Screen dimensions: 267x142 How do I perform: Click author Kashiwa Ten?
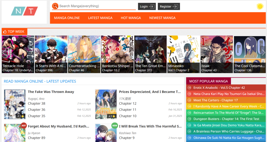(x=128, y=133)
